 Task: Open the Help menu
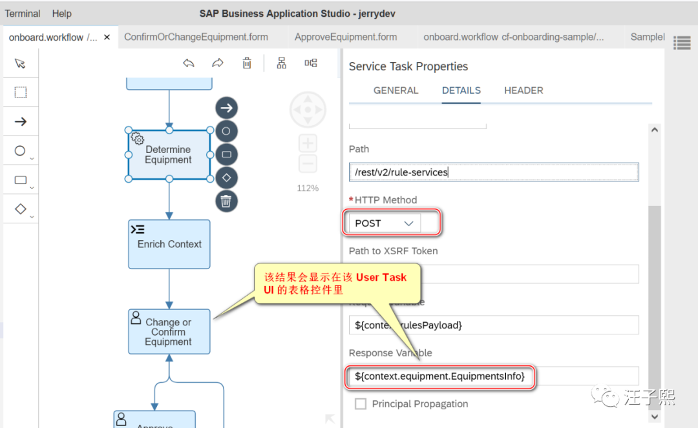[61, 14]
